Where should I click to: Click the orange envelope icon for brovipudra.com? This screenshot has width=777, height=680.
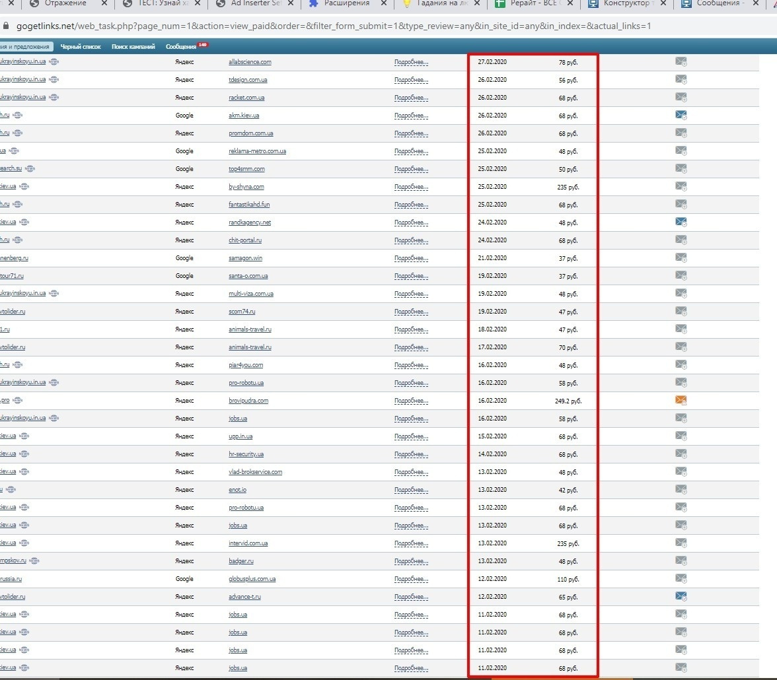pyautogui.click(x=681, y=400)
